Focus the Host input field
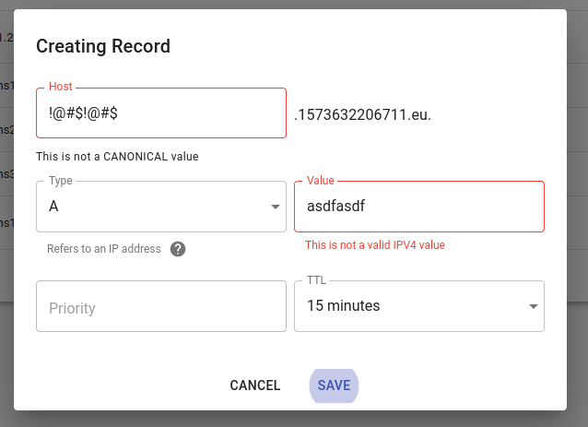This screenshot has width=588, height=427. click(x=161, y=113)
